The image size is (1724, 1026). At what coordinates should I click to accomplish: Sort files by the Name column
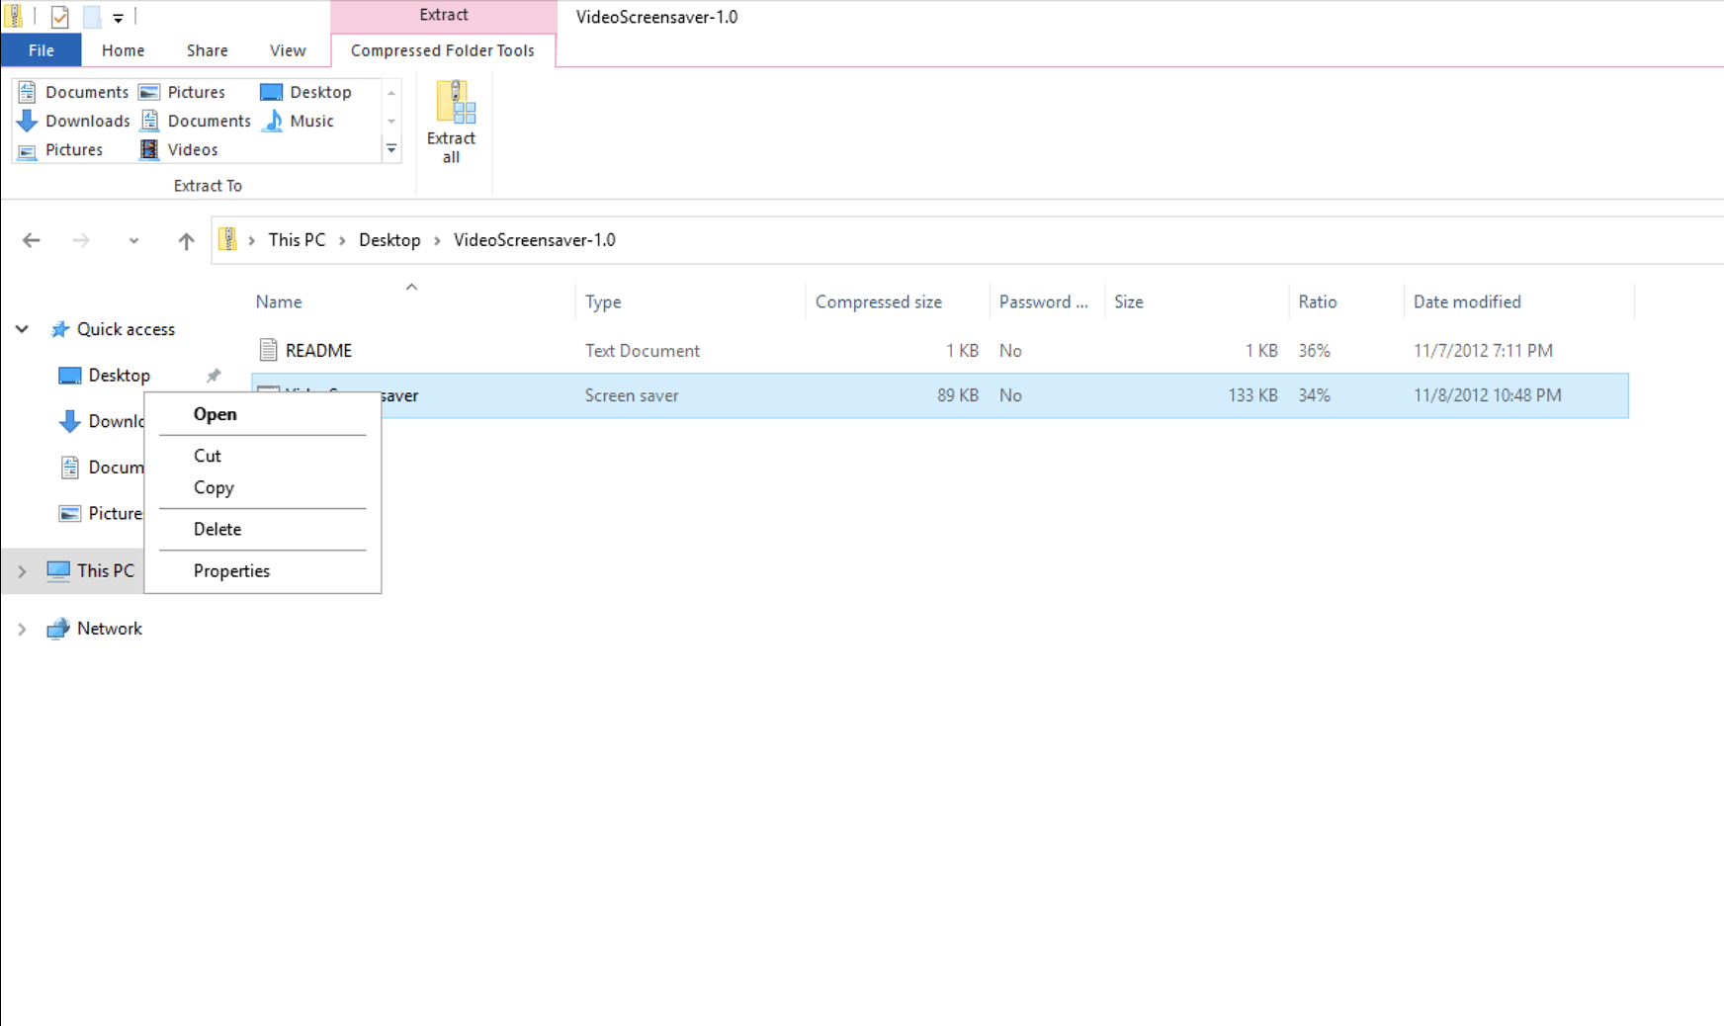point(279,301)
